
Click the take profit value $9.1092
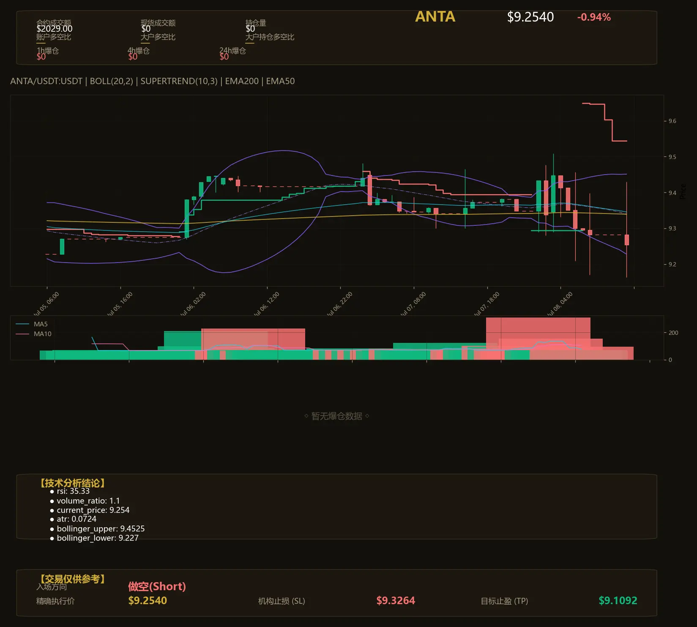pyautogui.click(x=618, y=600)
